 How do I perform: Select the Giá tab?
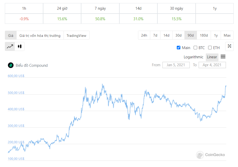click(11, 36)
